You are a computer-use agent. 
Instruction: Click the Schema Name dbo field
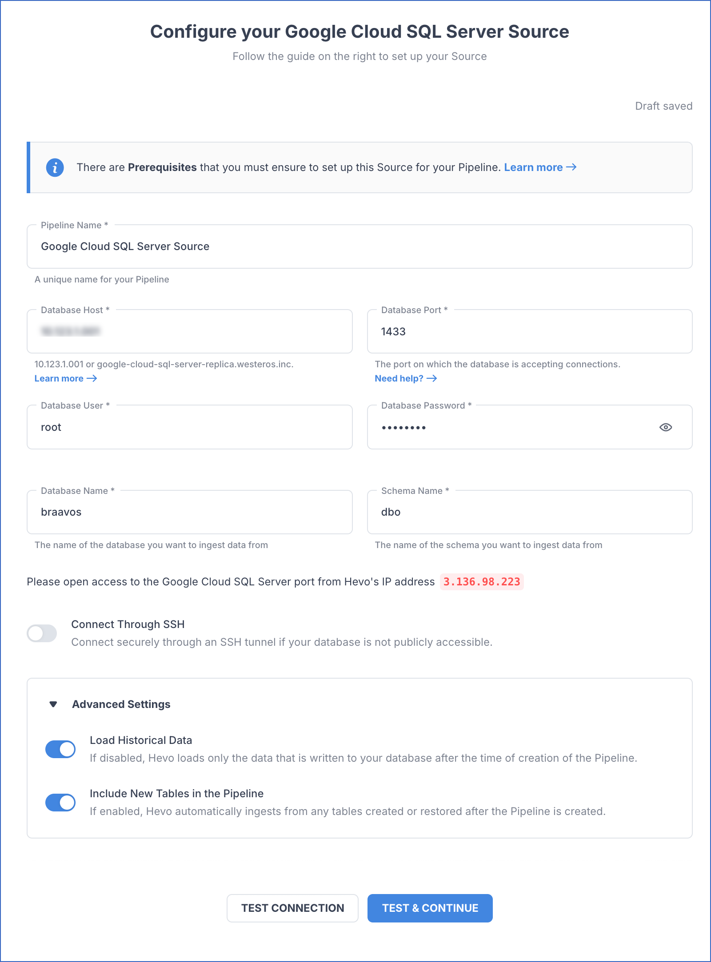[529, 512]
